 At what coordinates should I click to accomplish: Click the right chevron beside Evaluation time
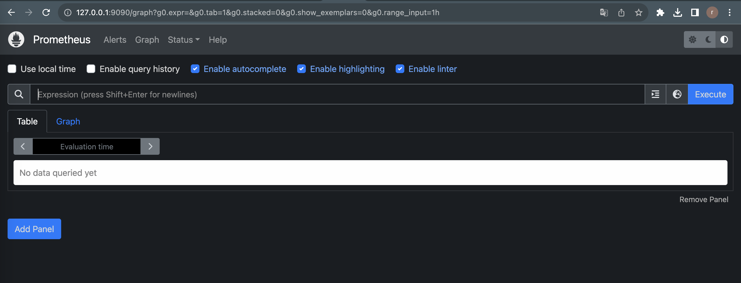tap(150, 146)
